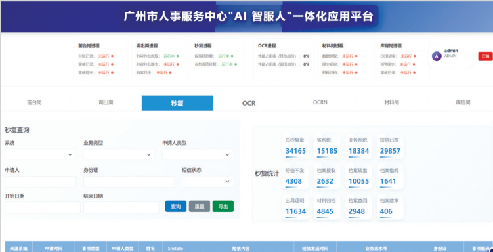
Task: Click the 秒复统计 section label
Action: tap(267, 173)
